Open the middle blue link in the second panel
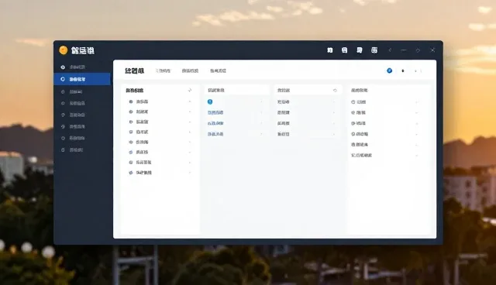 click(215, 123)
